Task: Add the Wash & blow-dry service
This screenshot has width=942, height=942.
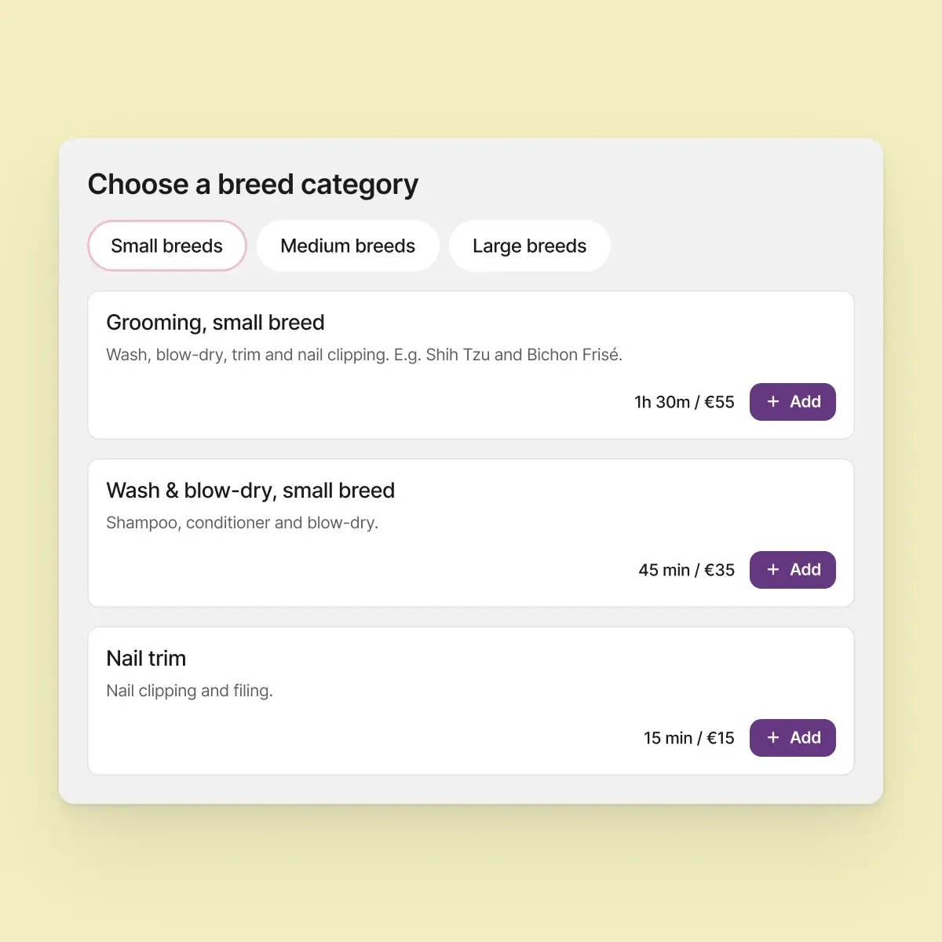Action: click(793, 570)
